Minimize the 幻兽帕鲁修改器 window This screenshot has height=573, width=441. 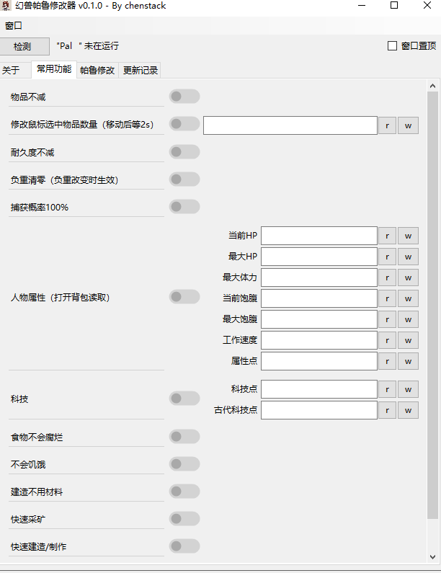[x=362, y=6]
